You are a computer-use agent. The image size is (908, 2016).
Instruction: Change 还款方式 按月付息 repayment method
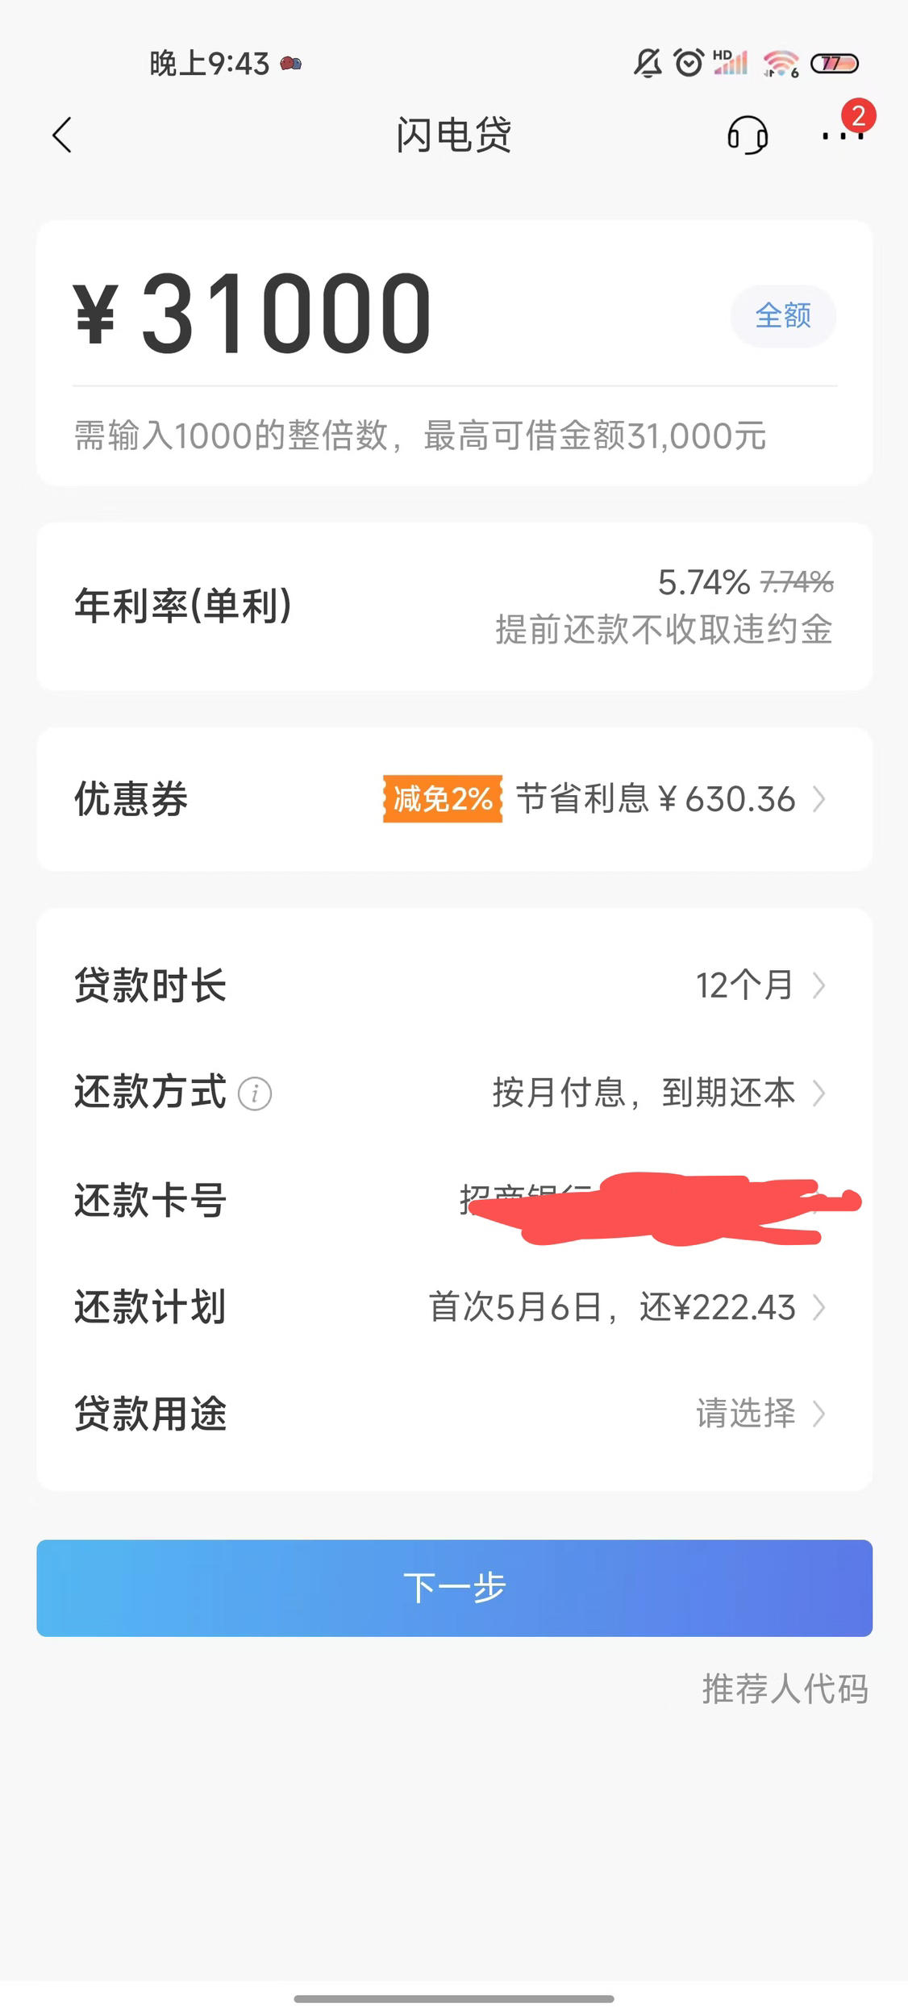454,1093
